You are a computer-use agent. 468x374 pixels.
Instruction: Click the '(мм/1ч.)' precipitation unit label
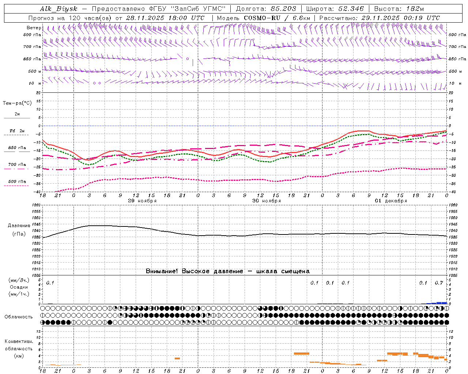click(x=19, y=294)
